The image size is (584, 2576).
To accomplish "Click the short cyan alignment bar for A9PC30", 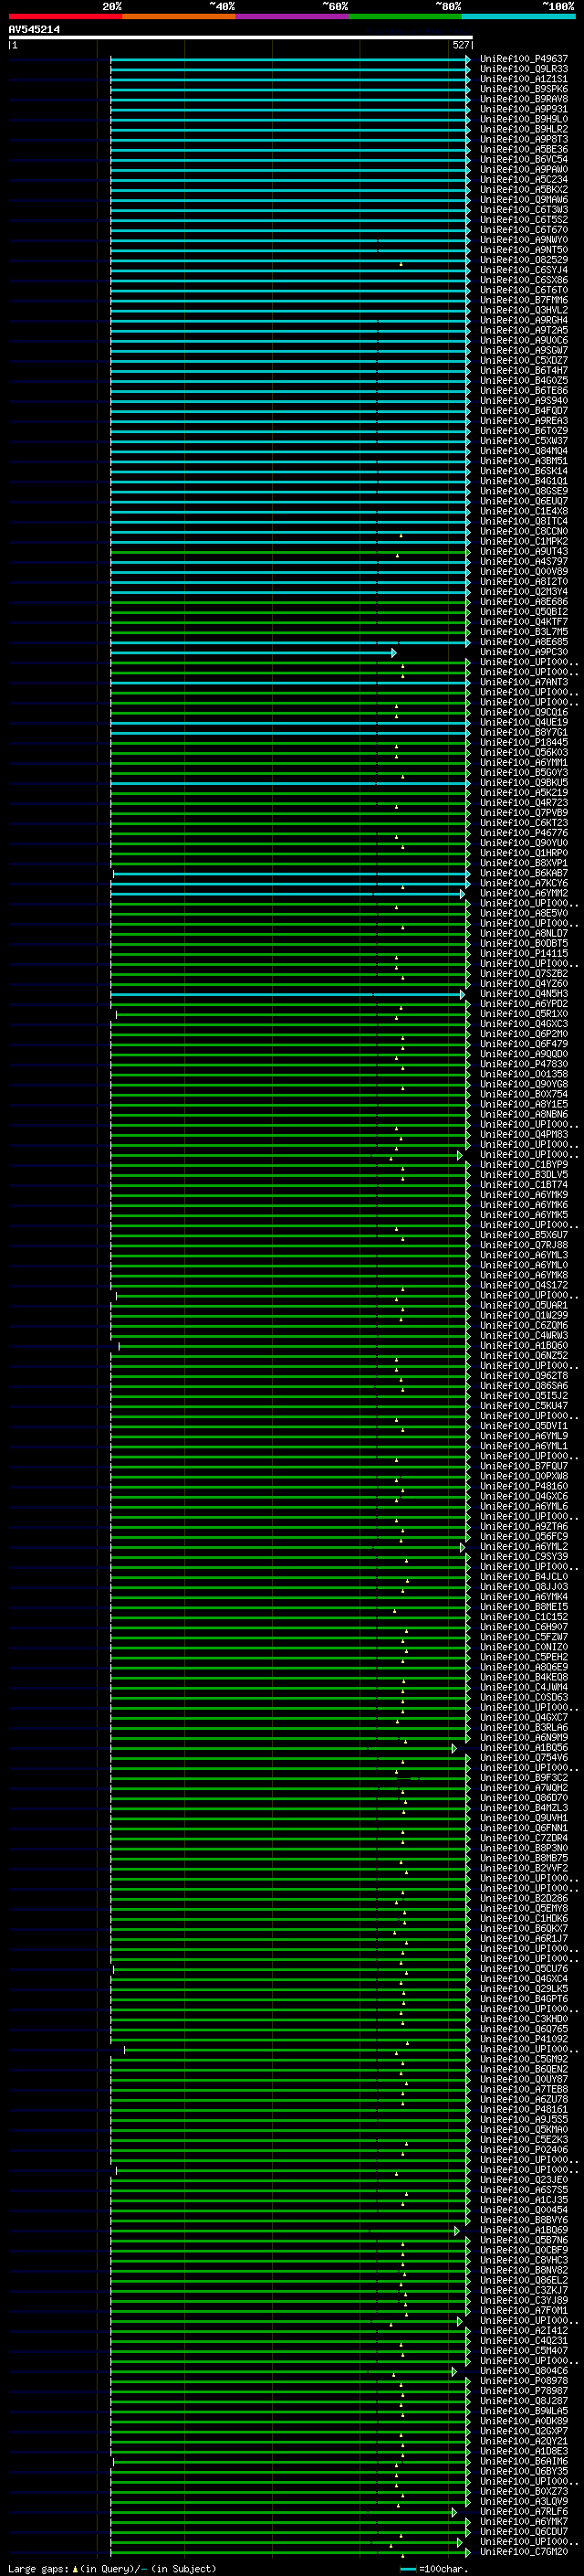I will [x=254, y=652].
